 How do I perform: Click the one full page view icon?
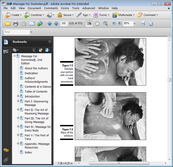click(x=151, y=23)
